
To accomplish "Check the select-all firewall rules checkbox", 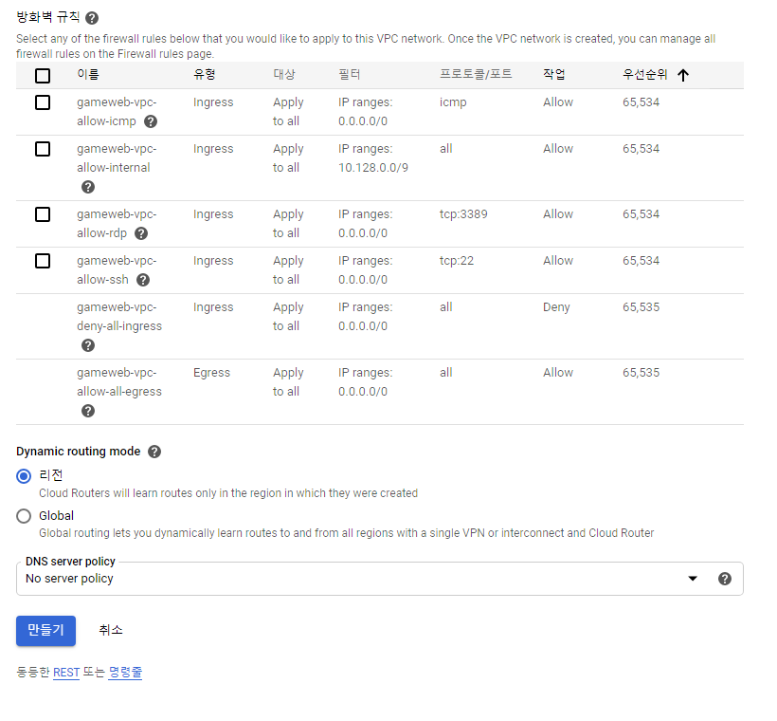I will tap(43, 75).
